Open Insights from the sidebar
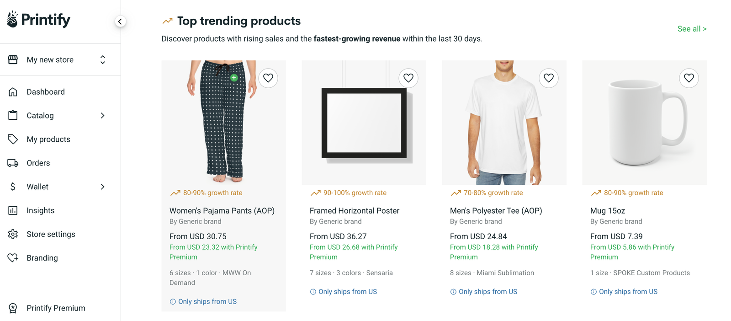Viewport: 731px width, 321px height. pyautogui.click(x=41, y=210)
